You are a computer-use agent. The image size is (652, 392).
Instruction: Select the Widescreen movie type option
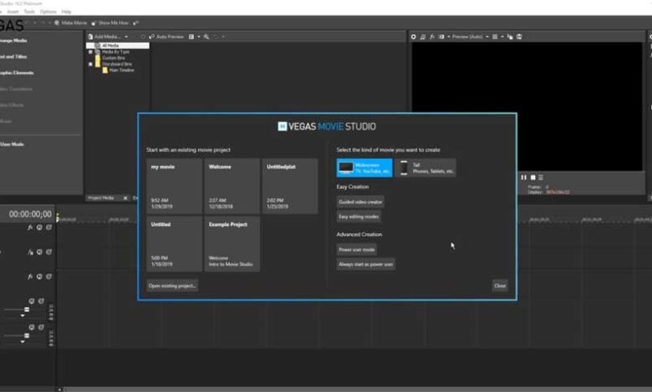click(364, 168)
